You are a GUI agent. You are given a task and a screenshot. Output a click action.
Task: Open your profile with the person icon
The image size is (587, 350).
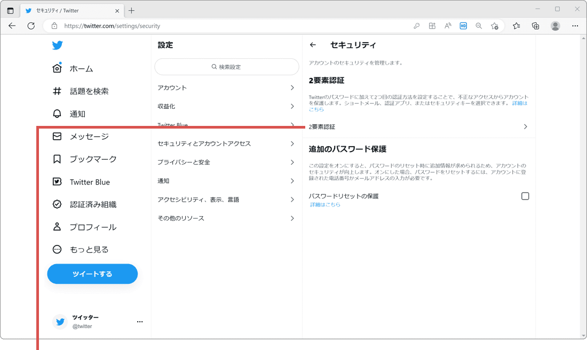[57, 226]
